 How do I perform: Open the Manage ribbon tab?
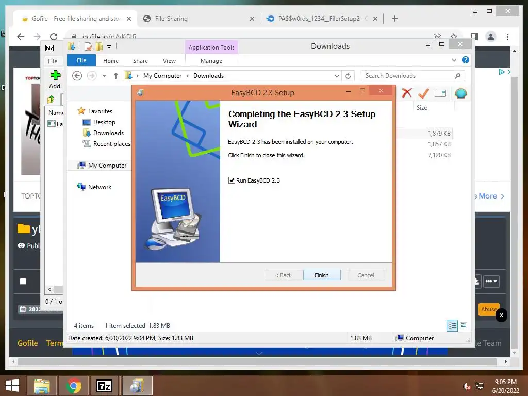211,61
